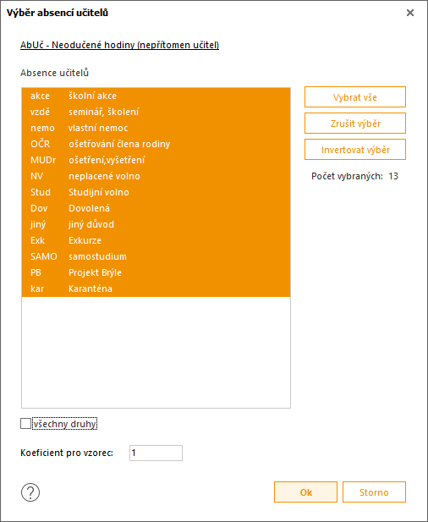Image resolution: width=428 pixels, height=522 pixels.
Task: Select the 'seminář, školení' list entry
Action: click(156, 112)
